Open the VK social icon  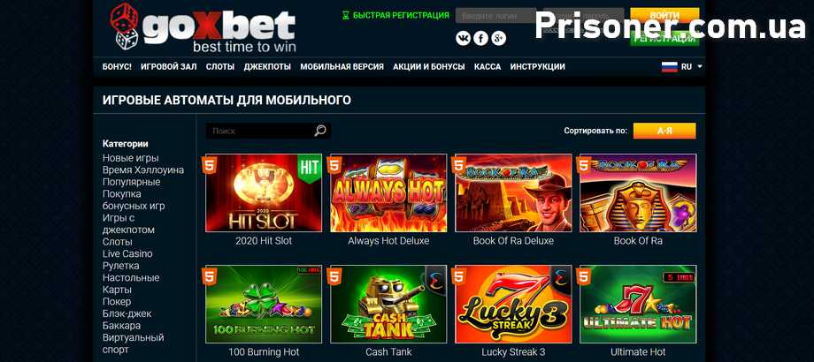463,38
